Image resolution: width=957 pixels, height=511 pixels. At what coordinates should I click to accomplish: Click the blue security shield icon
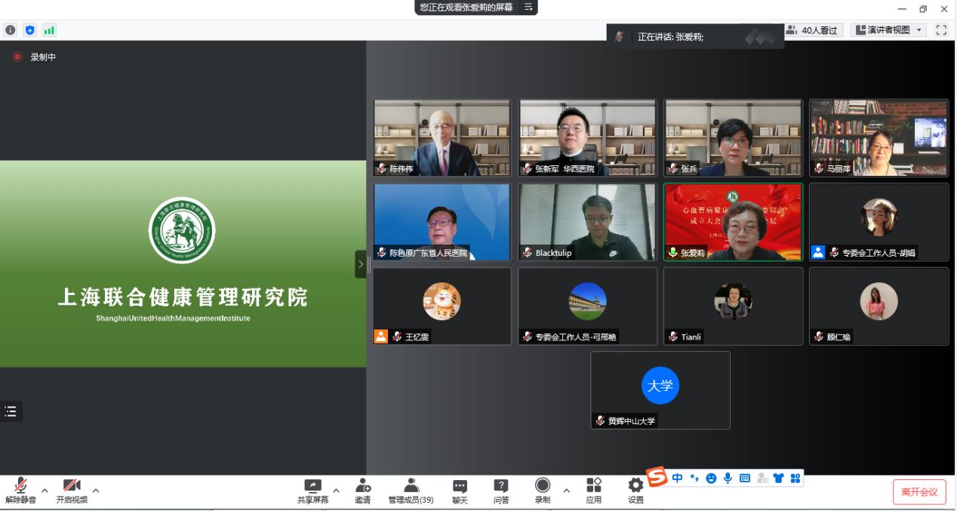coord(30,30)
